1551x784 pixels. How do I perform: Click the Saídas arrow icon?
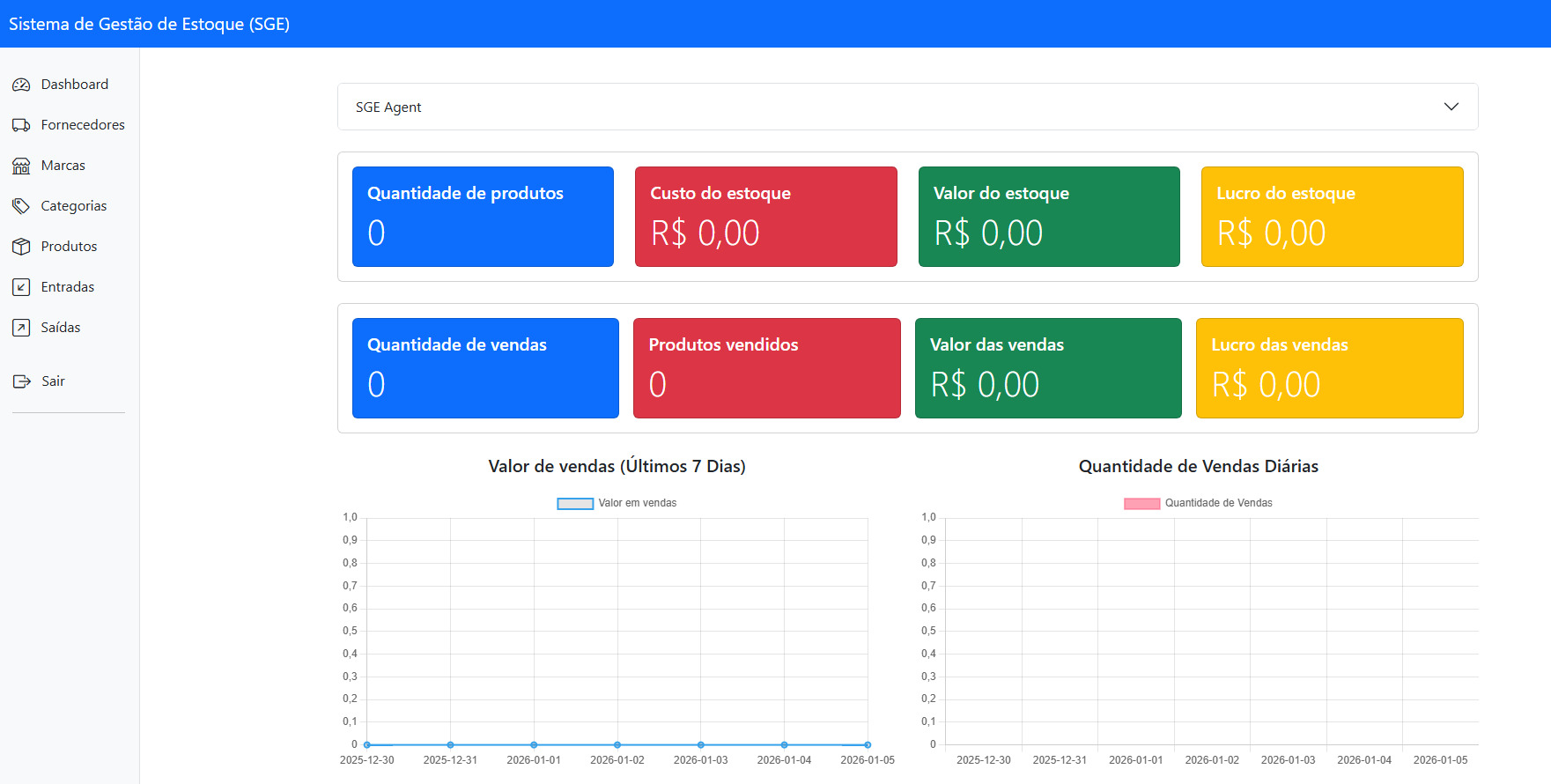pos(21,328)
